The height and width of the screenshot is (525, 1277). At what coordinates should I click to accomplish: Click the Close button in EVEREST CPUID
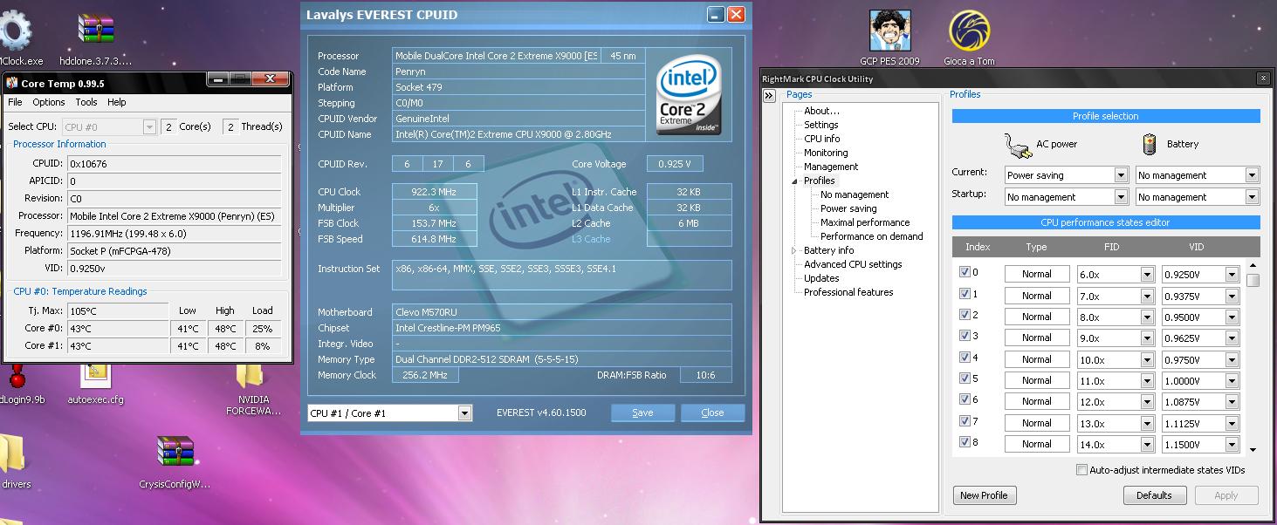(712, 412)
